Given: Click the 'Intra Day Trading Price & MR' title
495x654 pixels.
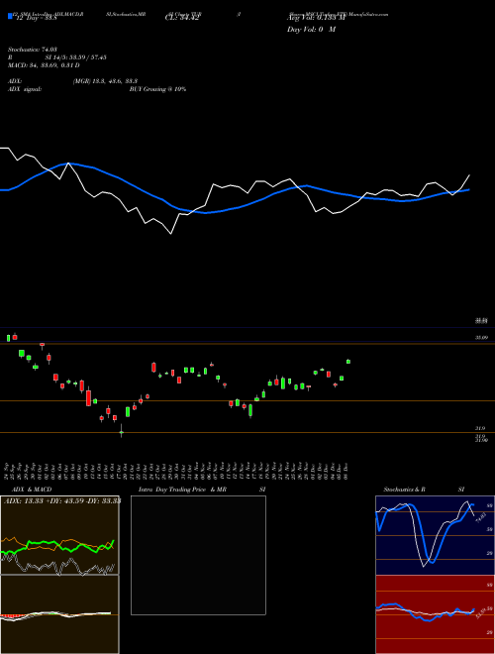Looking at the screenshot, I should (x=182, y=490).
